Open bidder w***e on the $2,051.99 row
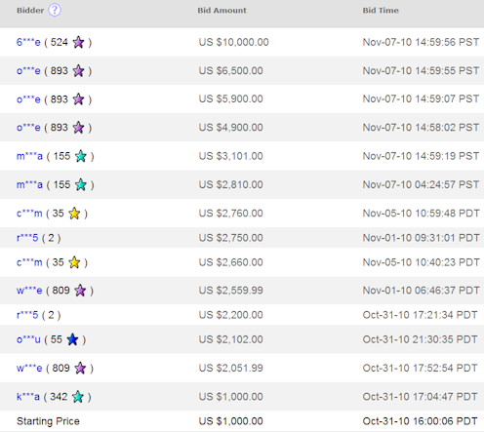This screenshot has width=484, height=432. tap(29, 369)
